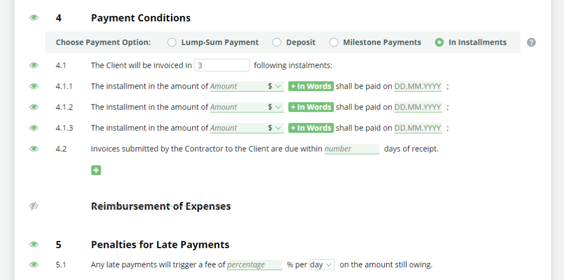This screenshot has width=564, height=280.
Task: Open the per day period dropdown
Action: click(322, 265)
